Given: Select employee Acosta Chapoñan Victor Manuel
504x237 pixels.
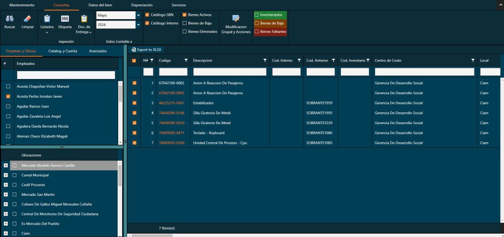Looking at the screenshot, I should [x=8, y=86].
